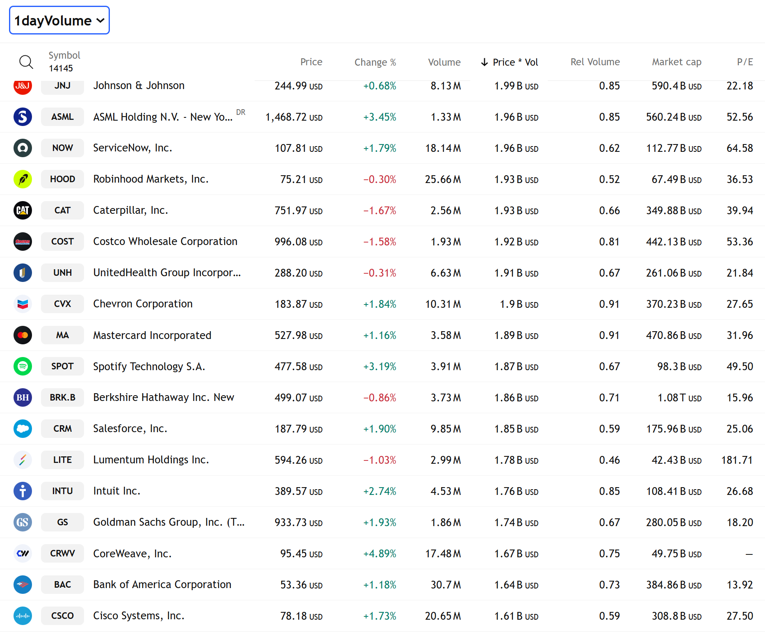Screen dimensions: 765x632
Task: Select the INTU ticker badge
Action: (x=62, y=491)
